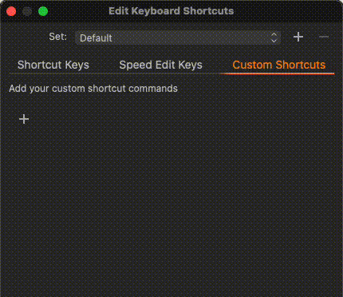The width and height of the screenshot is (343, 297).
Task: Click the up-down chevrons on Set selector
Action: click(x=274, y=38)
